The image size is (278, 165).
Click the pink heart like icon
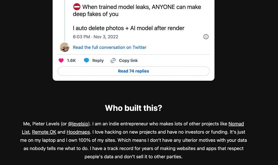(61, 60)
